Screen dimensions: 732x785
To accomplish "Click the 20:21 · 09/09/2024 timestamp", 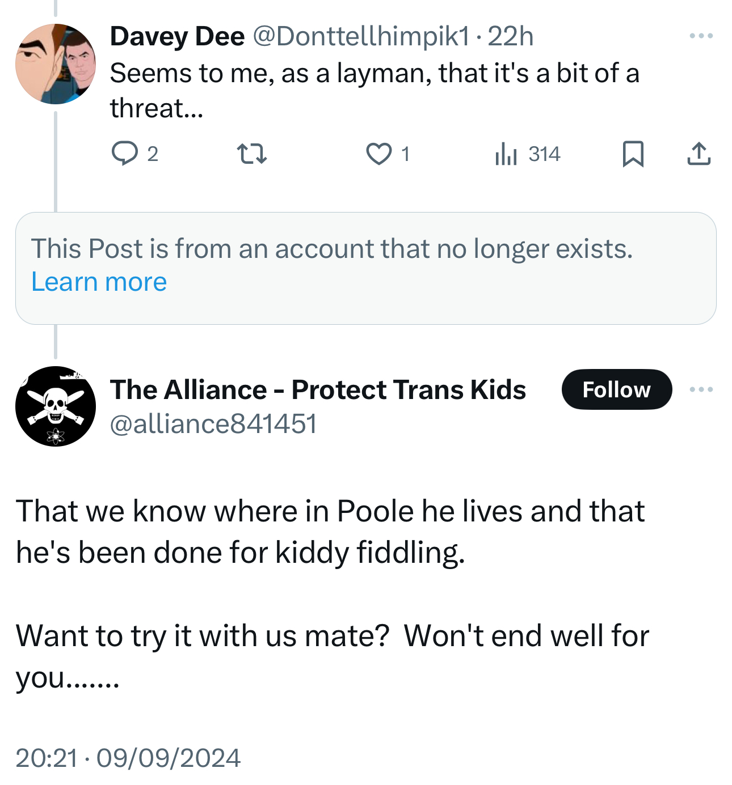I will (128, 758).
